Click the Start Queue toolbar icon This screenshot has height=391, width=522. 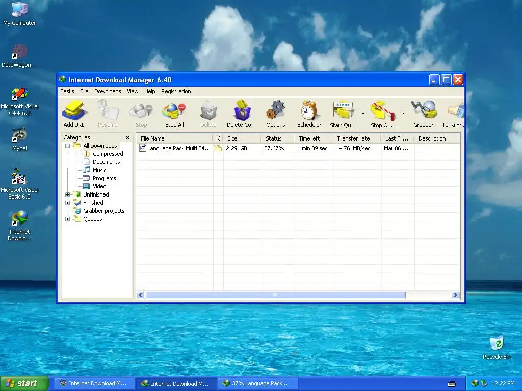tap(343, 114)
